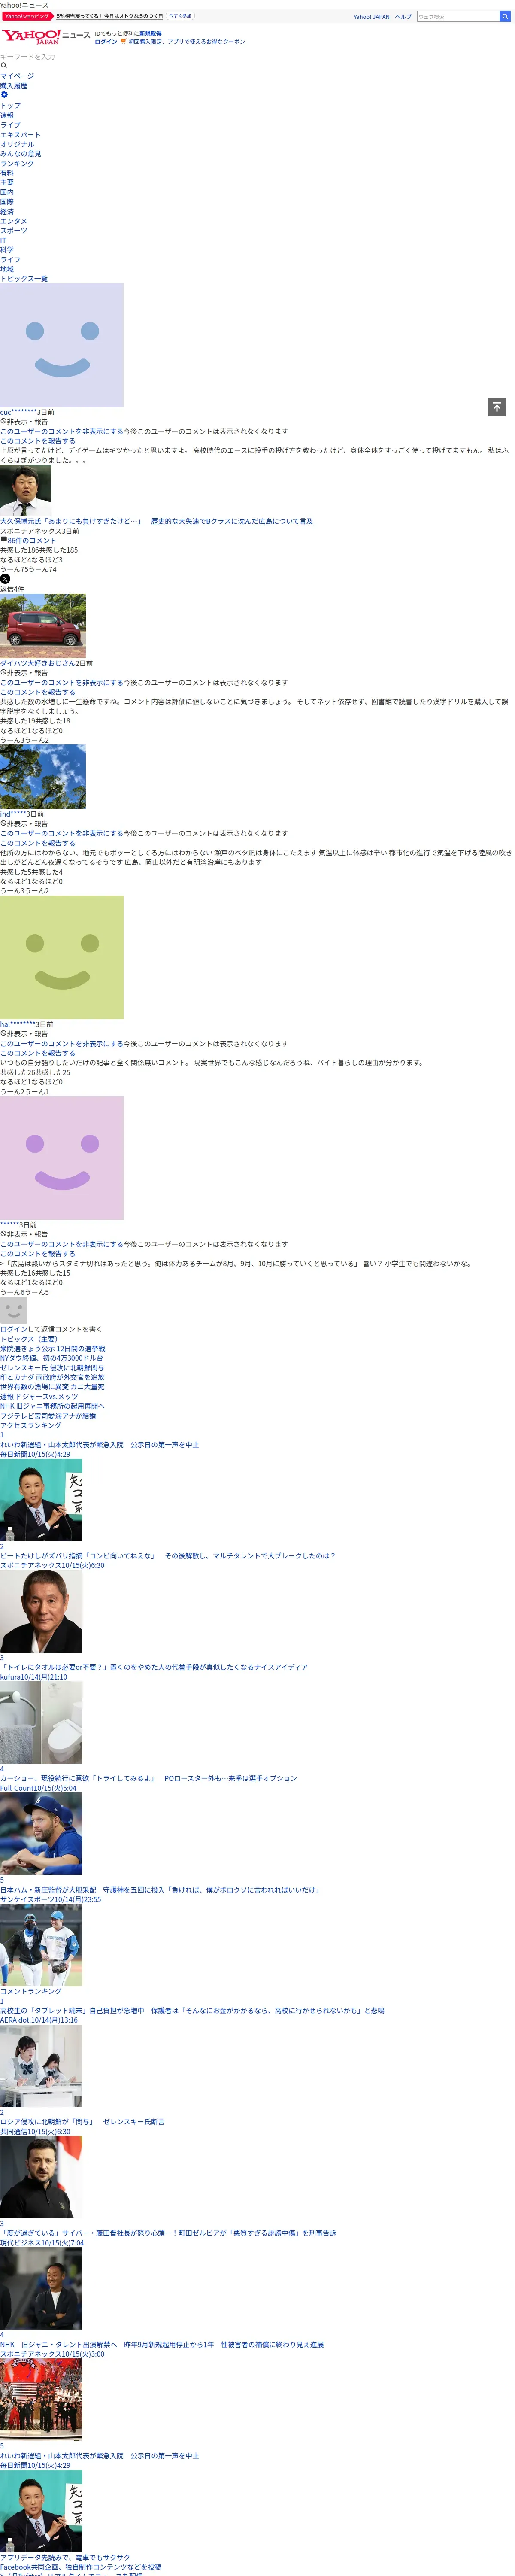
Task: Click the ログイン link in header
Action: 106,42
